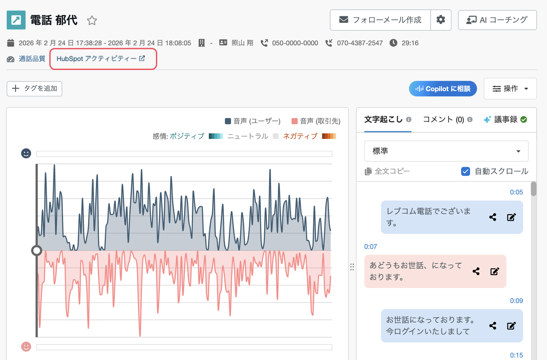This screenshot has height=360, width=547.
Task: Click the lower negative sentiment bar
Action: pyautogui.click(x=184, y=347)
